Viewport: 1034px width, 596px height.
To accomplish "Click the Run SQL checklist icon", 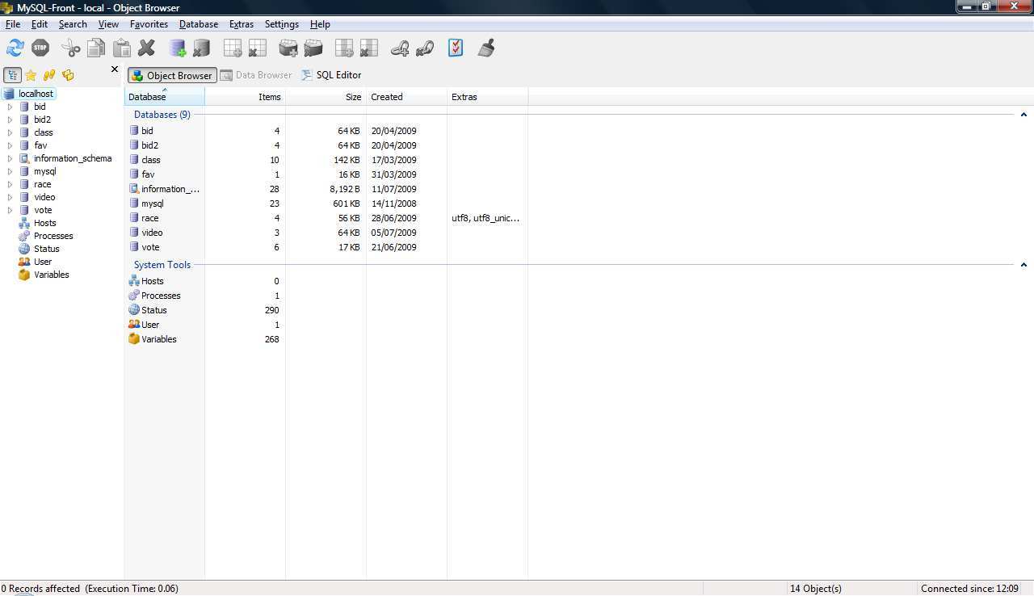I will pyautogui.click(x=455, y=48).
